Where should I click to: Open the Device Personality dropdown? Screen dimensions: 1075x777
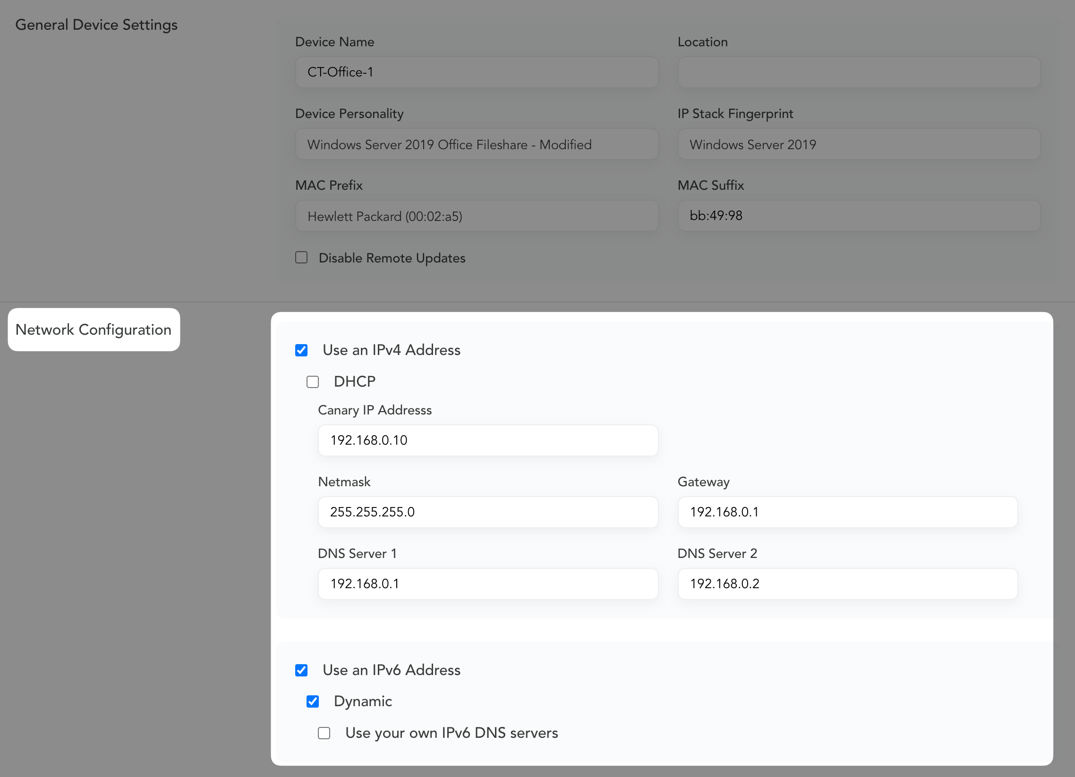click(477, 144)
